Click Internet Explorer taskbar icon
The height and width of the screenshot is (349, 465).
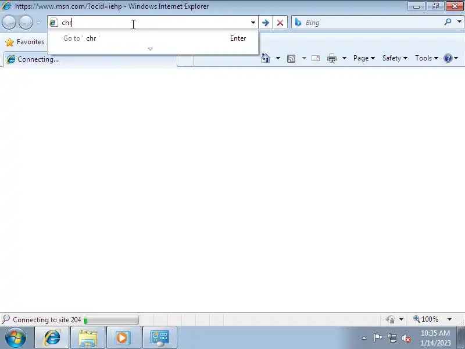52,337
